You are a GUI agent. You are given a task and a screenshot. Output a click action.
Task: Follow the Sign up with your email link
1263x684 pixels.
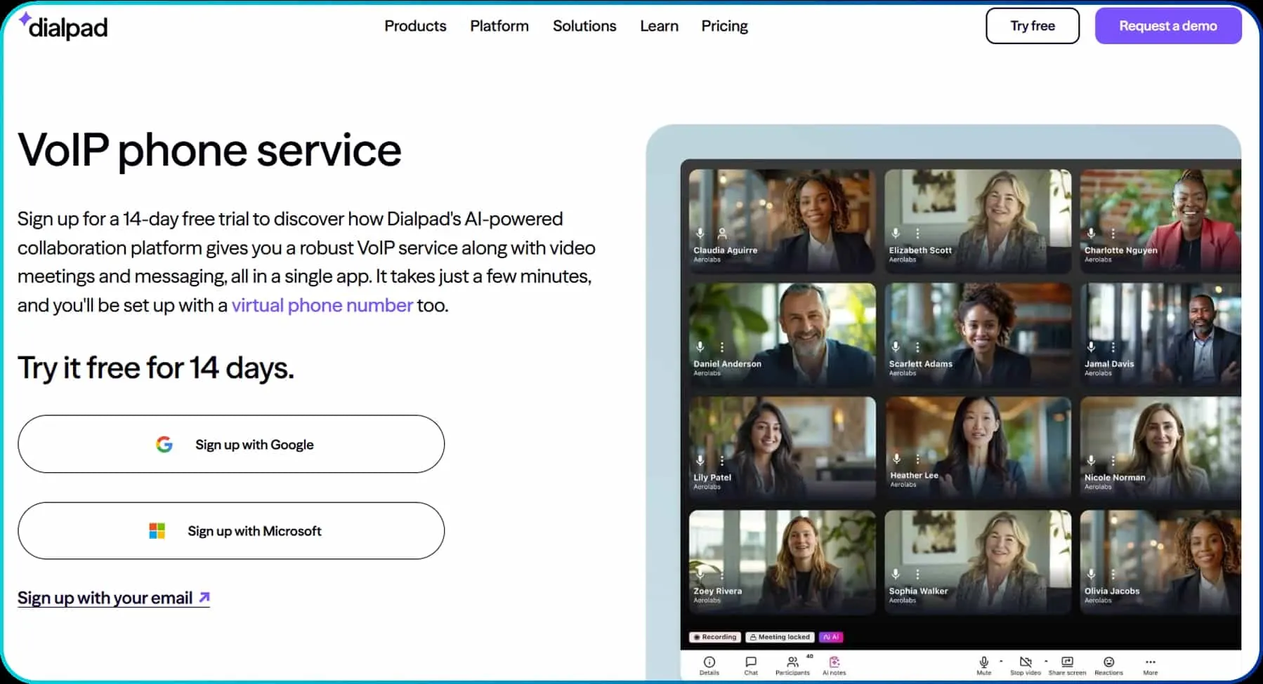click(x=114, y=598)
